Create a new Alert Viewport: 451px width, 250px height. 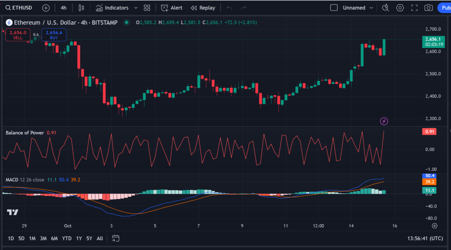[x=172, y=7]
